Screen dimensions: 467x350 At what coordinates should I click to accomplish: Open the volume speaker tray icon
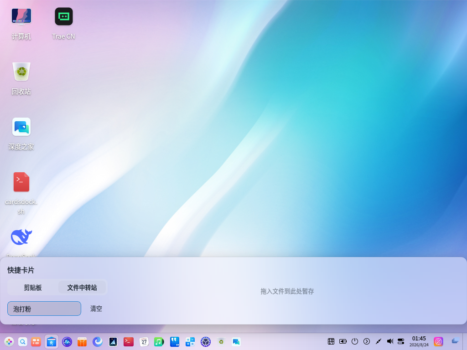tap(390, 341)
